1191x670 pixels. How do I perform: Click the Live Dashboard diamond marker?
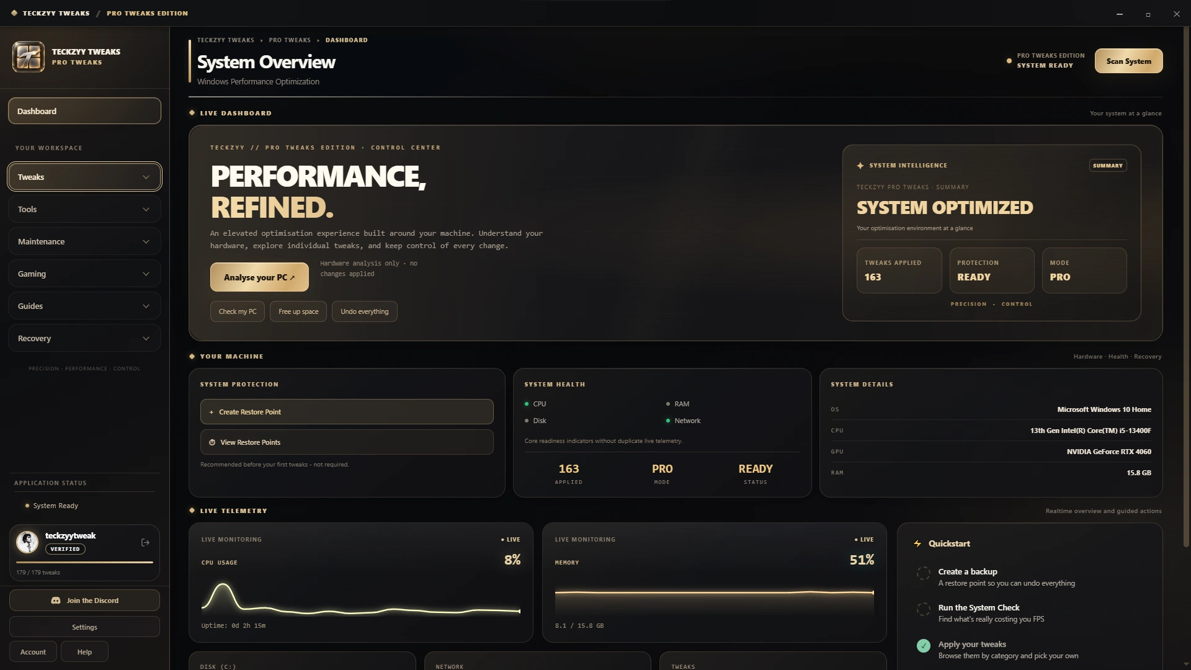(192, 113)
